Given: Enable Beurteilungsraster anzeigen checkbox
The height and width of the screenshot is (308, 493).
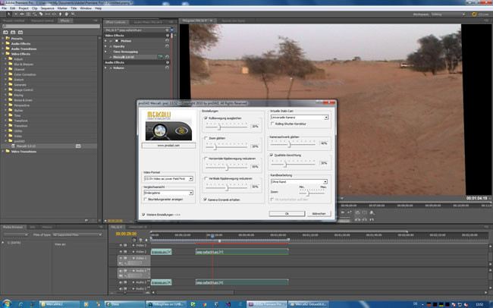Looking at the screenshot, I should (x=146, y=199).
